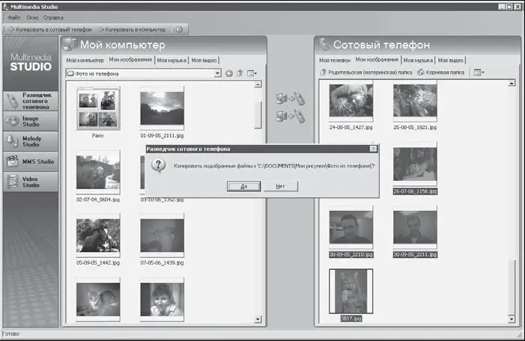This screenshot has height=341, width=525.
Task: Open view options in computer panel toolbar
Action: 252,73
